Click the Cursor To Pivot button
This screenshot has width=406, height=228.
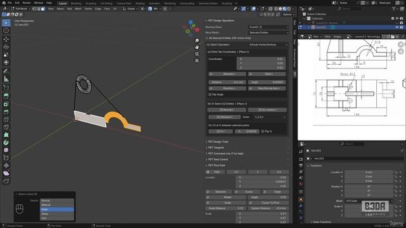pos(268,203)
